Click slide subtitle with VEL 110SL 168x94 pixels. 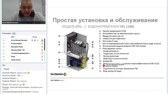[x=98, y=26]
